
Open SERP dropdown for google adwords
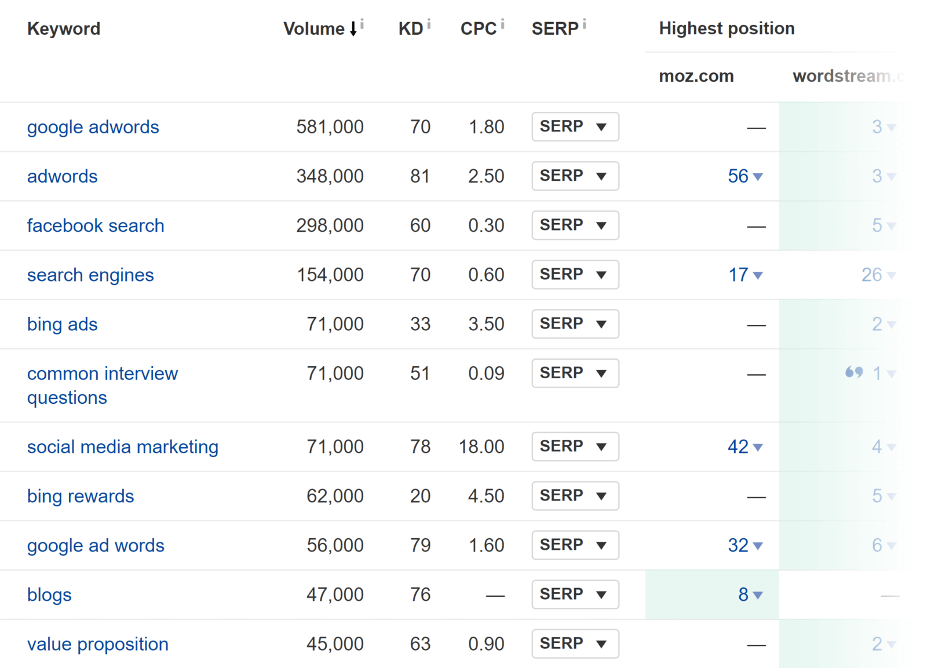click(x=575, y=127)
